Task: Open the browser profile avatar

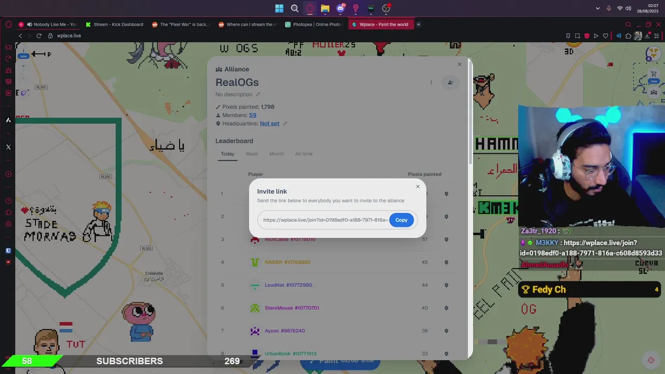Action: (x=637, y=36)
